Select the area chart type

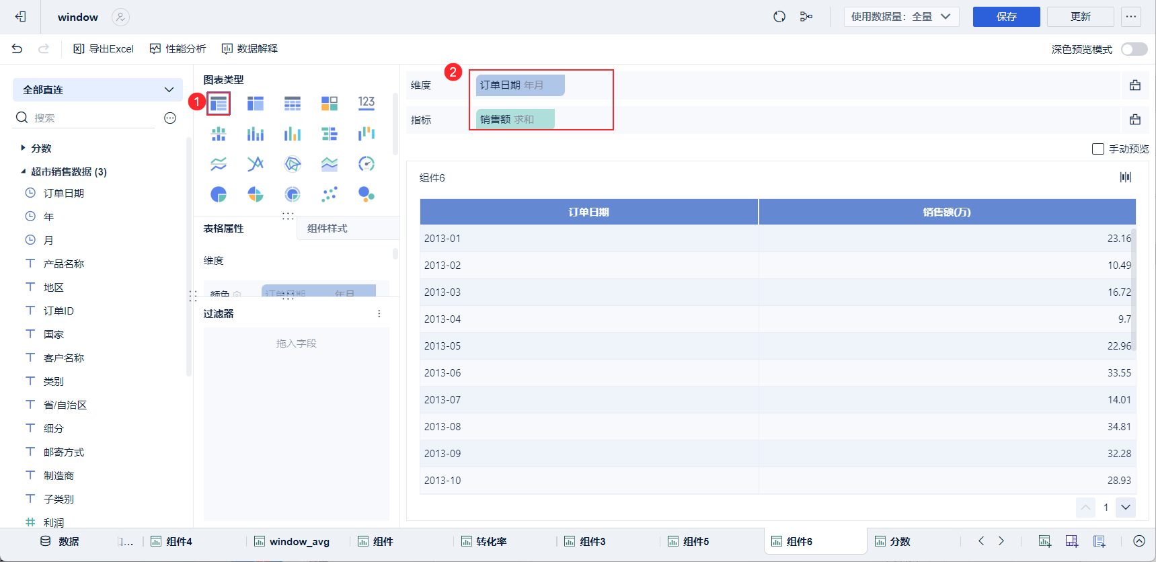pyautogui.click(x=330, y=164)
